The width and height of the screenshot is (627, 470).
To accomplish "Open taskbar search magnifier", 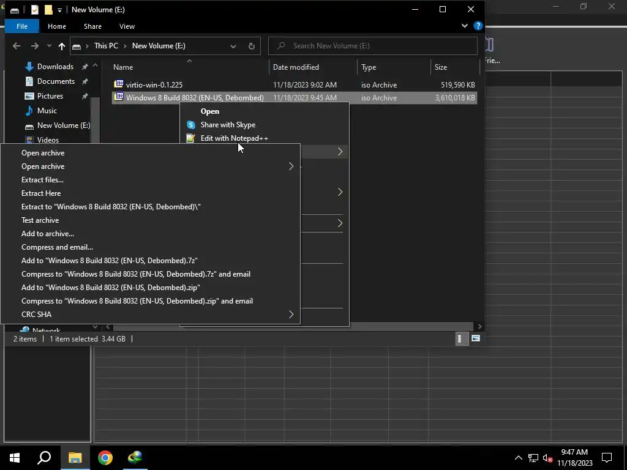I will click(44, 458).
